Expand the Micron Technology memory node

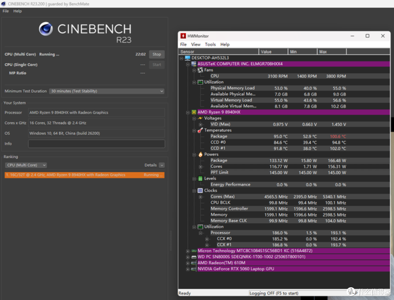[x=188, y=251]
